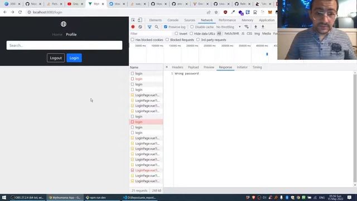The width and height of the screenshot is (357, 201).
Task: Click the browser forward arrow
Action: pos(12,12)
